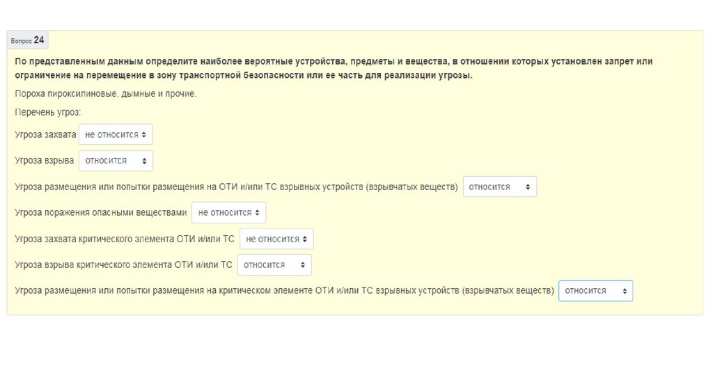
Task: Click the "Вопрос 24" badge
Action: [28, 40]
